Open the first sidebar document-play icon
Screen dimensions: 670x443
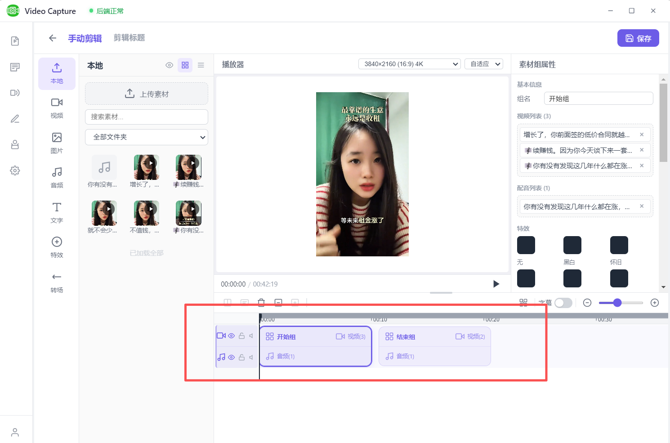tap(15, 41)
